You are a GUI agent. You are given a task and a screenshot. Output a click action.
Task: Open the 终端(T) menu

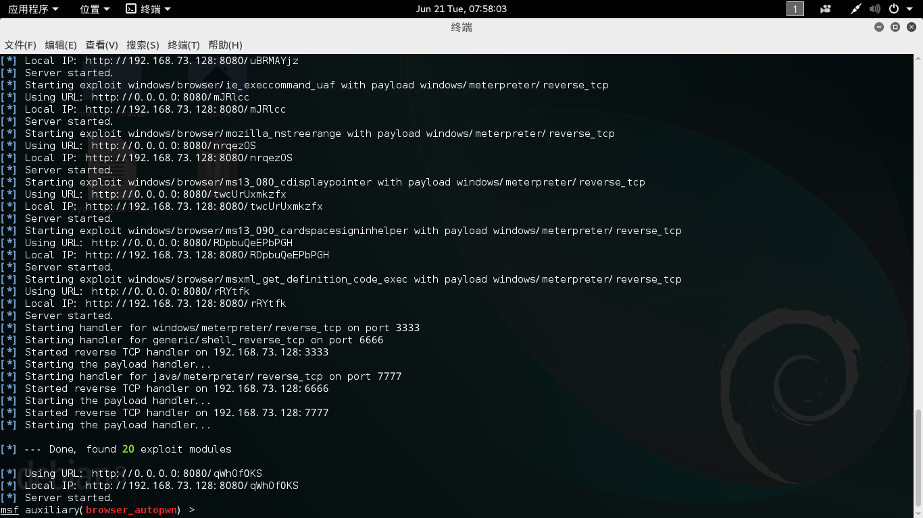coord(184,45)
